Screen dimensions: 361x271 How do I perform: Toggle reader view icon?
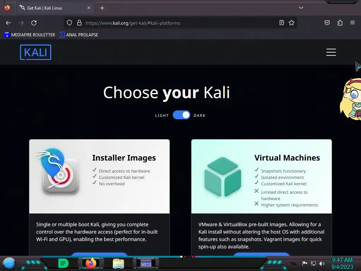point(282,23)
